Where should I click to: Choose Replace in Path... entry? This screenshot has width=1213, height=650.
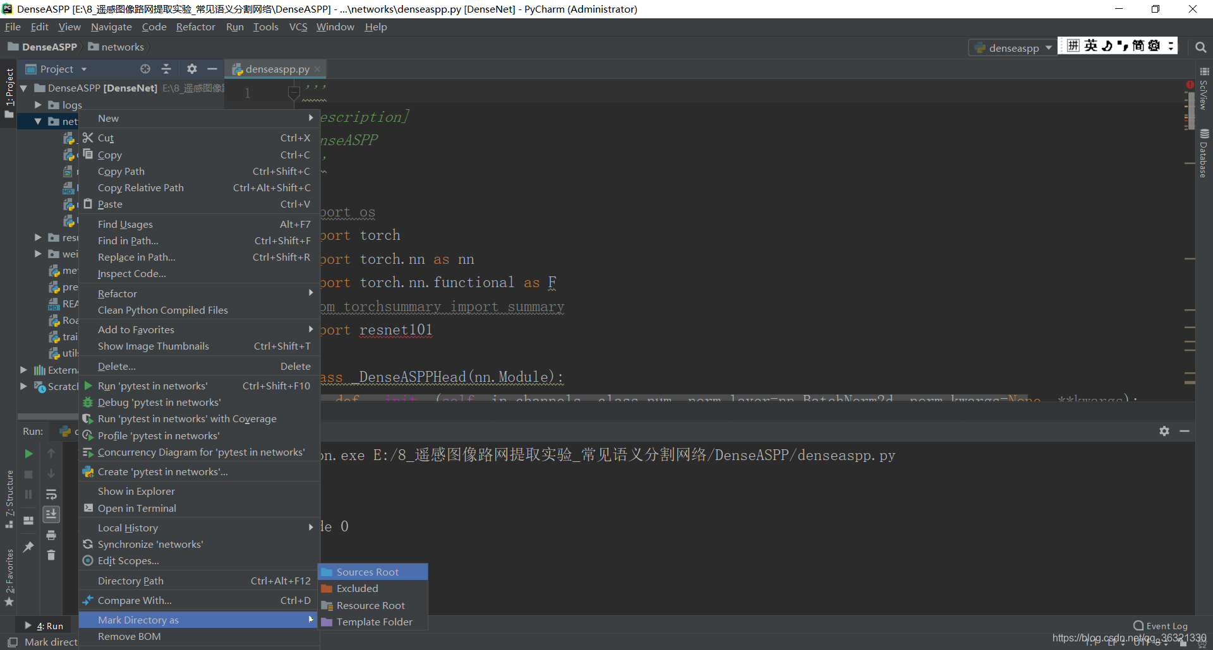pyautogui.click(x=199, y=257)
